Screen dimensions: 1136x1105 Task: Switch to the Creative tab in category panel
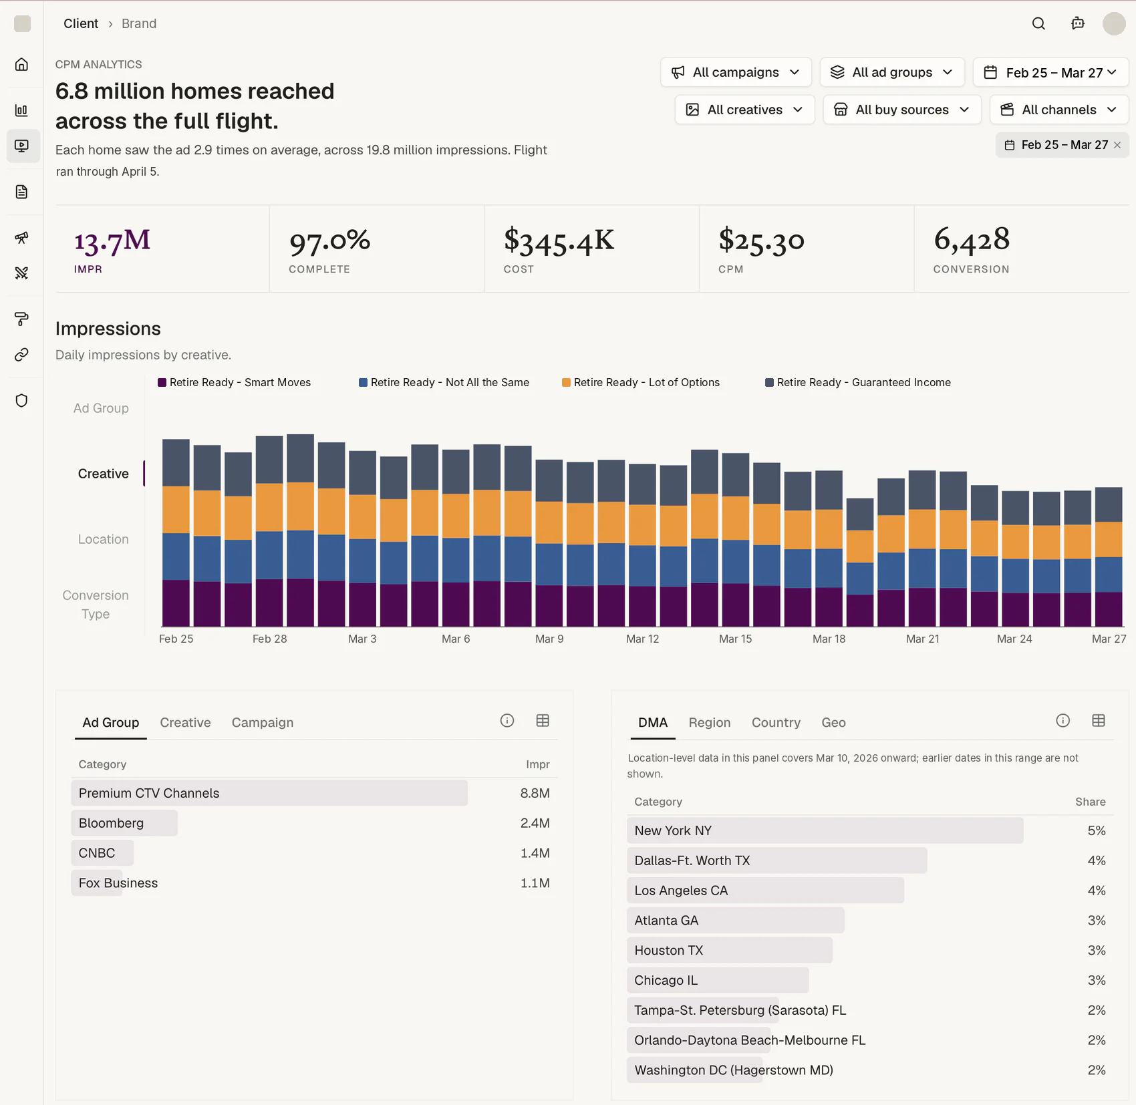coord(185,722)
